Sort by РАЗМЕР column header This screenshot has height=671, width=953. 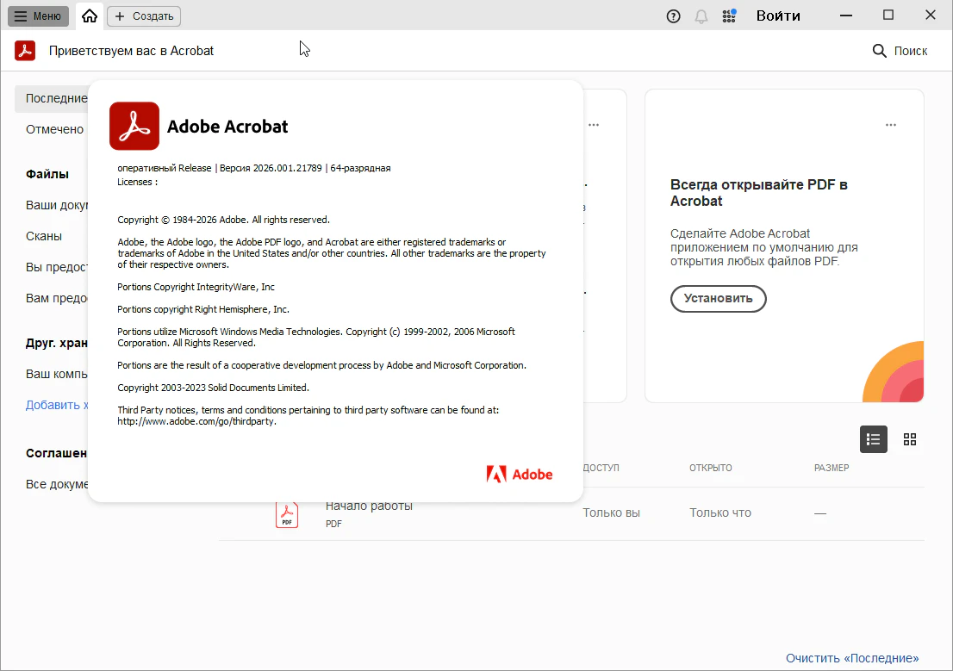[x=832, y=468]
